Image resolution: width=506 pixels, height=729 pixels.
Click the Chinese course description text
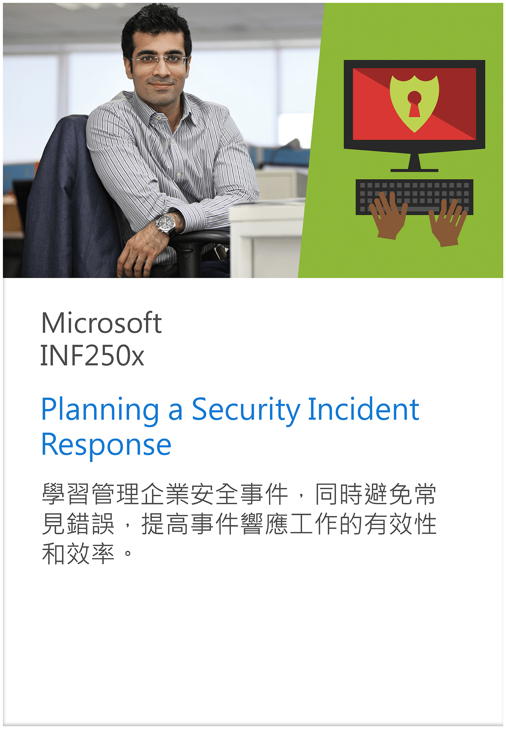239,524
